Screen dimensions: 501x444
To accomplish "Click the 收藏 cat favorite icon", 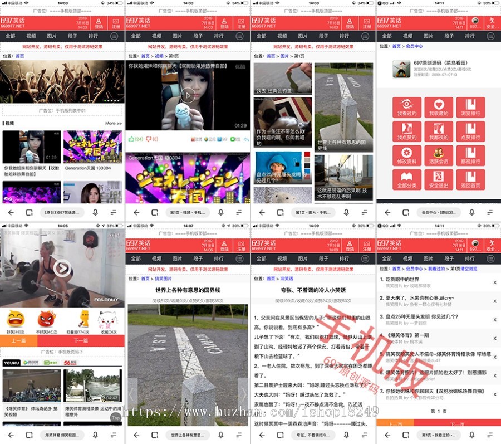I will coord(107,319).
